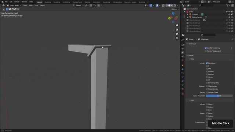Switch perspective/orthographic grid icon
The height and width of the screenshot is (132, 235).
click(x=177, y=38)
